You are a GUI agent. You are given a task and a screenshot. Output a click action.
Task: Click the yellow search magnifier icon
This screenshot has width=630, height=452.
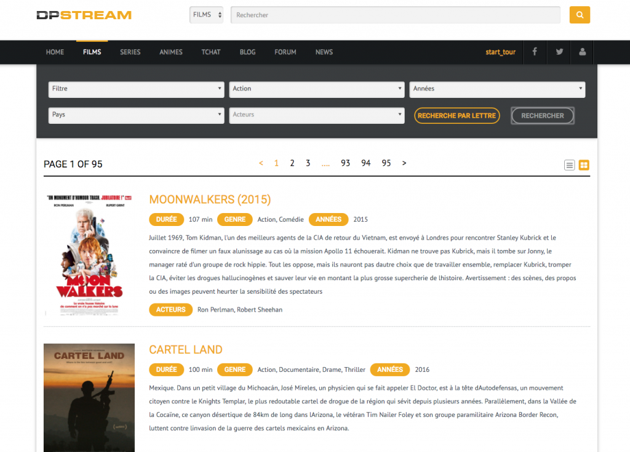pos(579,14)
